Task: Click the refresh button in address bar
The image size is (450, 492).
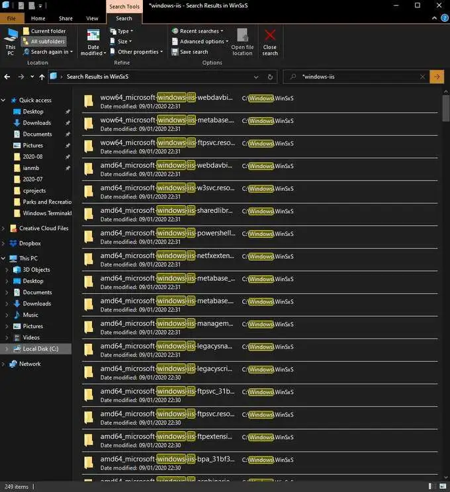Action: click(270, 77)
